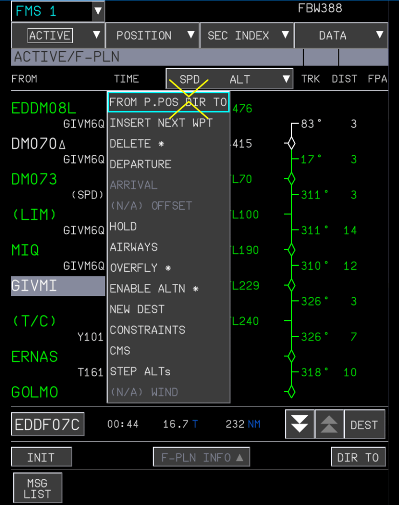Toggle ENABLE ALTN in the menu

[154, 289]
